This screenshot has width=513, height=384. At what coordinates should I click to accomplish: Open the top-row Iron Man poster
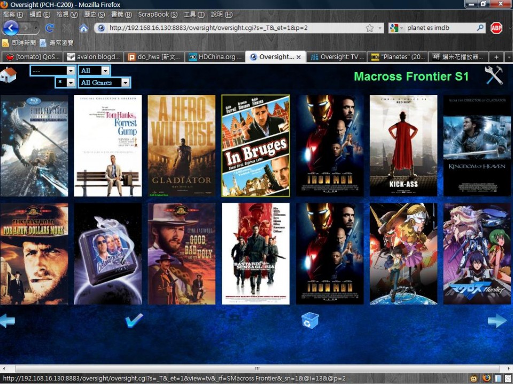coord(330,146)
